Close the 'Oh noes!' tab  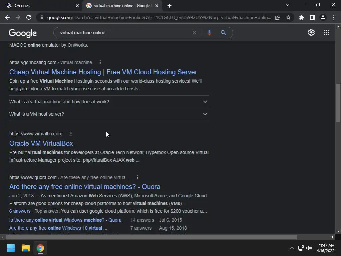point(77,6)
